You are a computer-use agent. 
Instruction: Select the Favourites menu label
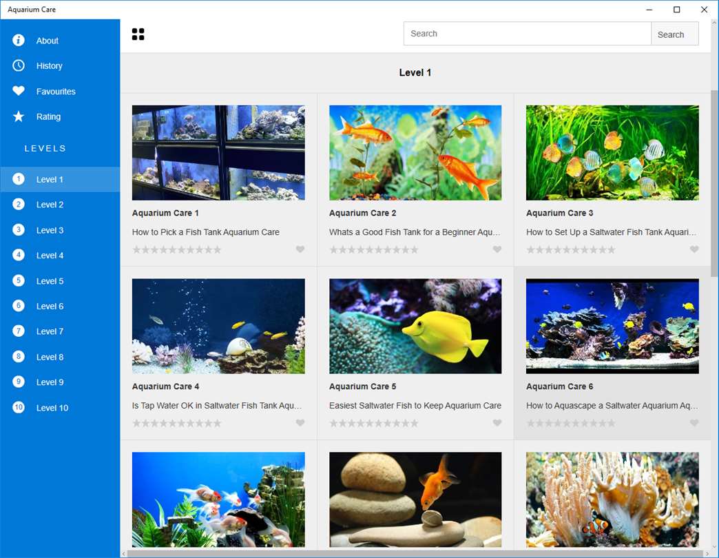56,91
